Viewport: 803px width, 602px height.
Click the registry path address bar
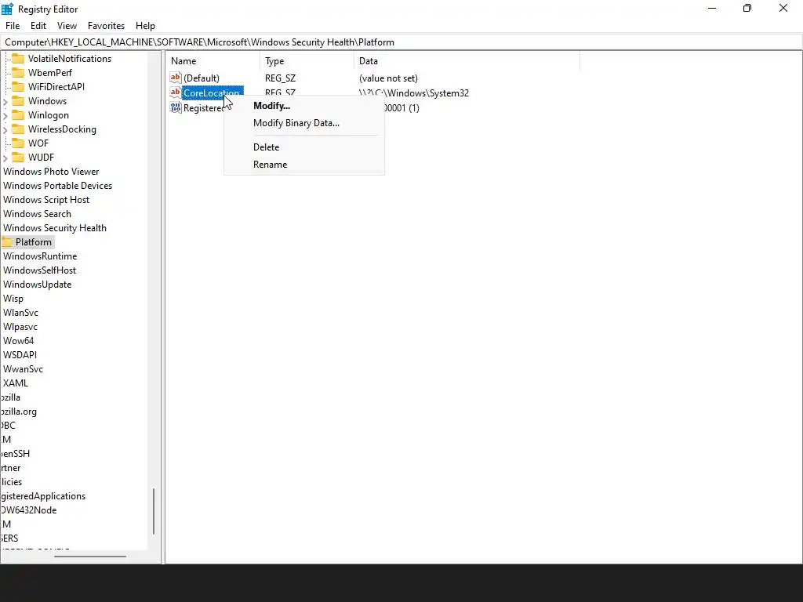pos(401,42)
